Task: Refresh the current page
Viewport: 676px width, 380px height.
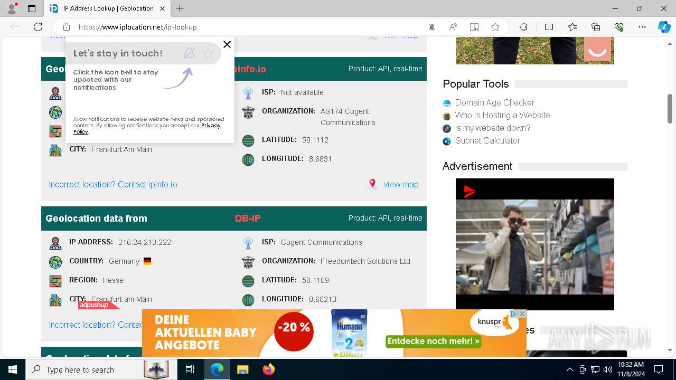Action: click(x=38, y=27)
